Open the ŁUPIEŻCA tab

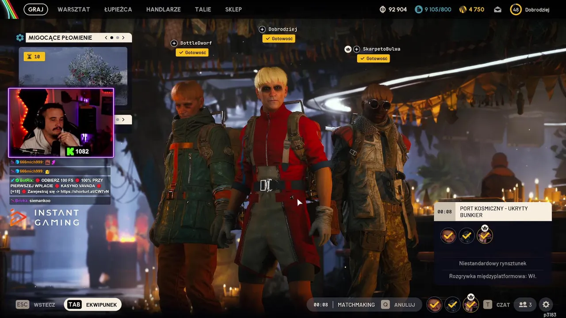(x=118, y=9)
